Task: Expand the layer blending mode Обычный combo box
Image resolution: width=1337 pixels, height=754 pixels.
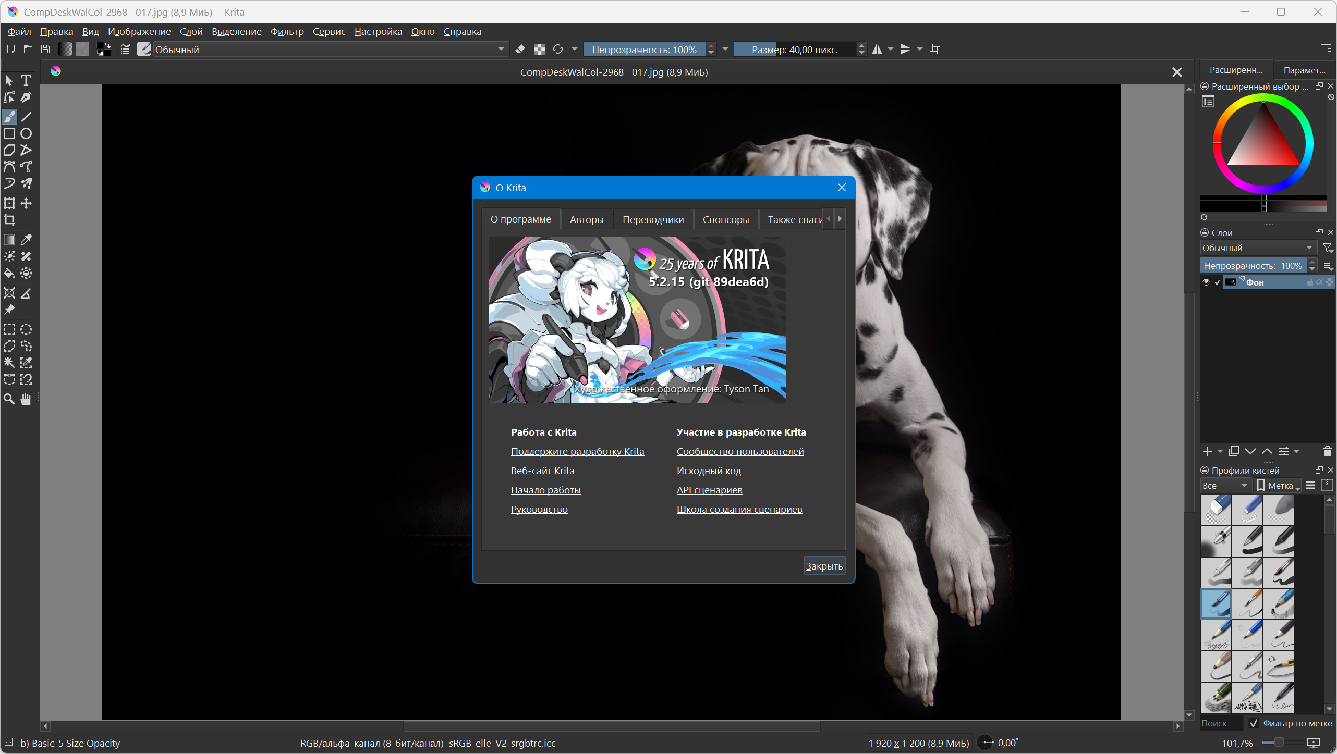Action: [x=1257, y=248]
